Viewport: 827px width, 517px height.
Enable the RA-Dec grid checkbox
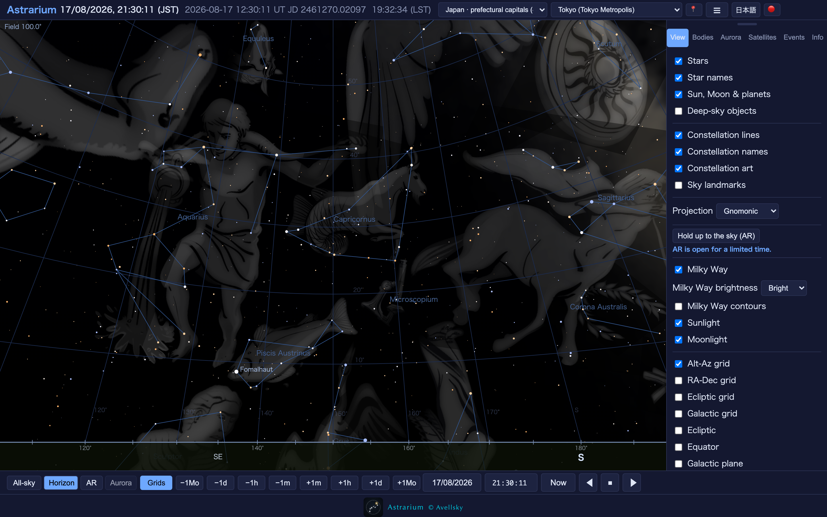pos(678,381)
